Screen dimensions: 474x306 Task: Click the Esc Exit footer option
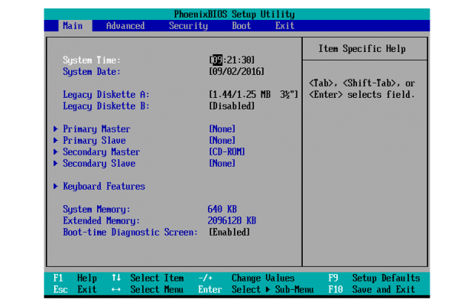pos(76,290)
